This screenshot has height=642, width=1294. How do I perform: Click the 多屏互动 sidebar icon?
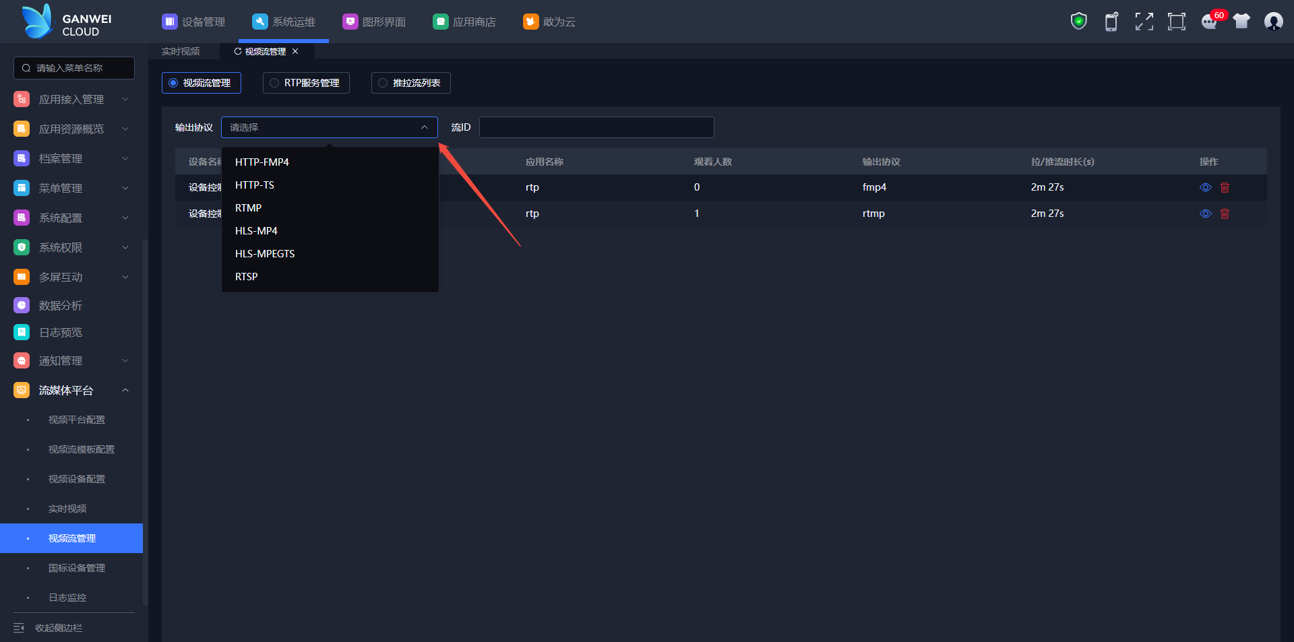22,277
